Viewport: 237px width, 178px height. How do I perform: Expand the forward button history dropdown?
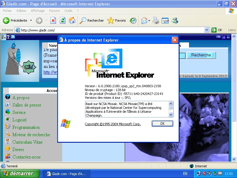click(x=46, y=20)
